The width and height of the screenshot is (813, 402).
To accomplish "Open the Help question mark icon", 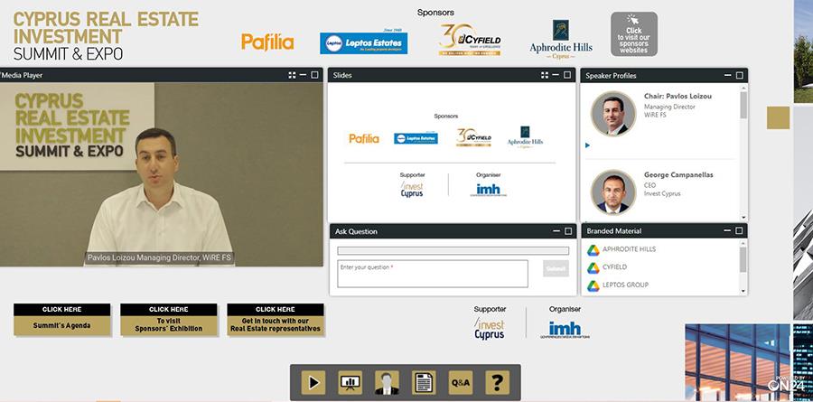I will point(496,382).
